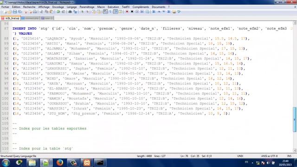This screenshot has height=167, width=297.
Task: Click the line containing 'LAQRACH', 'Ayoub'
Action: pos(131,39)
